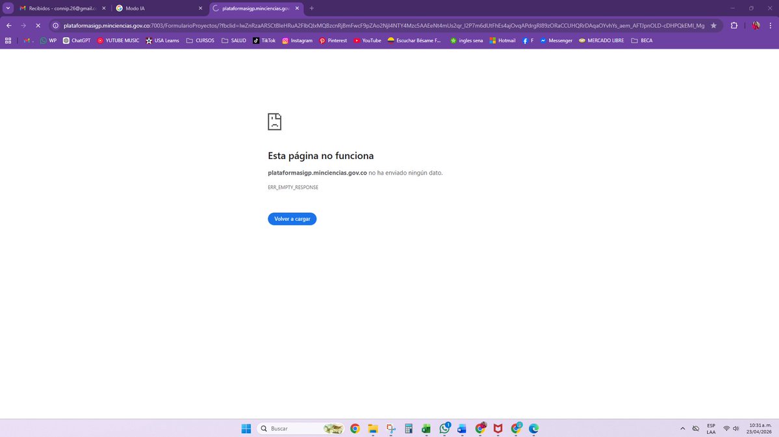Close the plataformasigp tab
This screenshot has height=437, width=779.
(x=297, y=8)
